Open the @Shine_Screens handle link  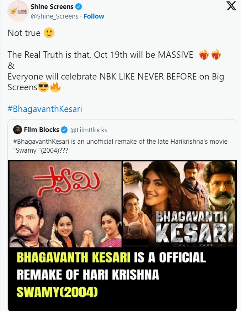pyautogui.click(x=55, y=16)
